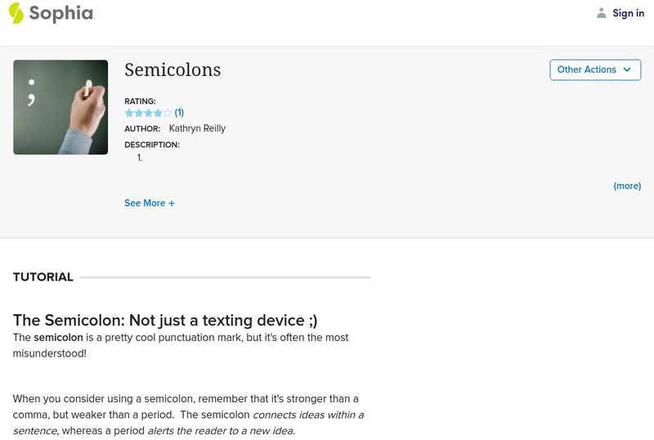The width and height of the screenshot is (654, 440).
Task: Click the chevron arrow in Other Actions
Action: click(627, 70)
